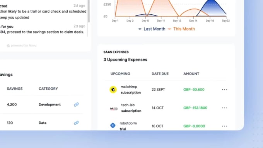The image size is (263, 148).
Task: Click the mailchimp logo icon
Action: [113, 90]
